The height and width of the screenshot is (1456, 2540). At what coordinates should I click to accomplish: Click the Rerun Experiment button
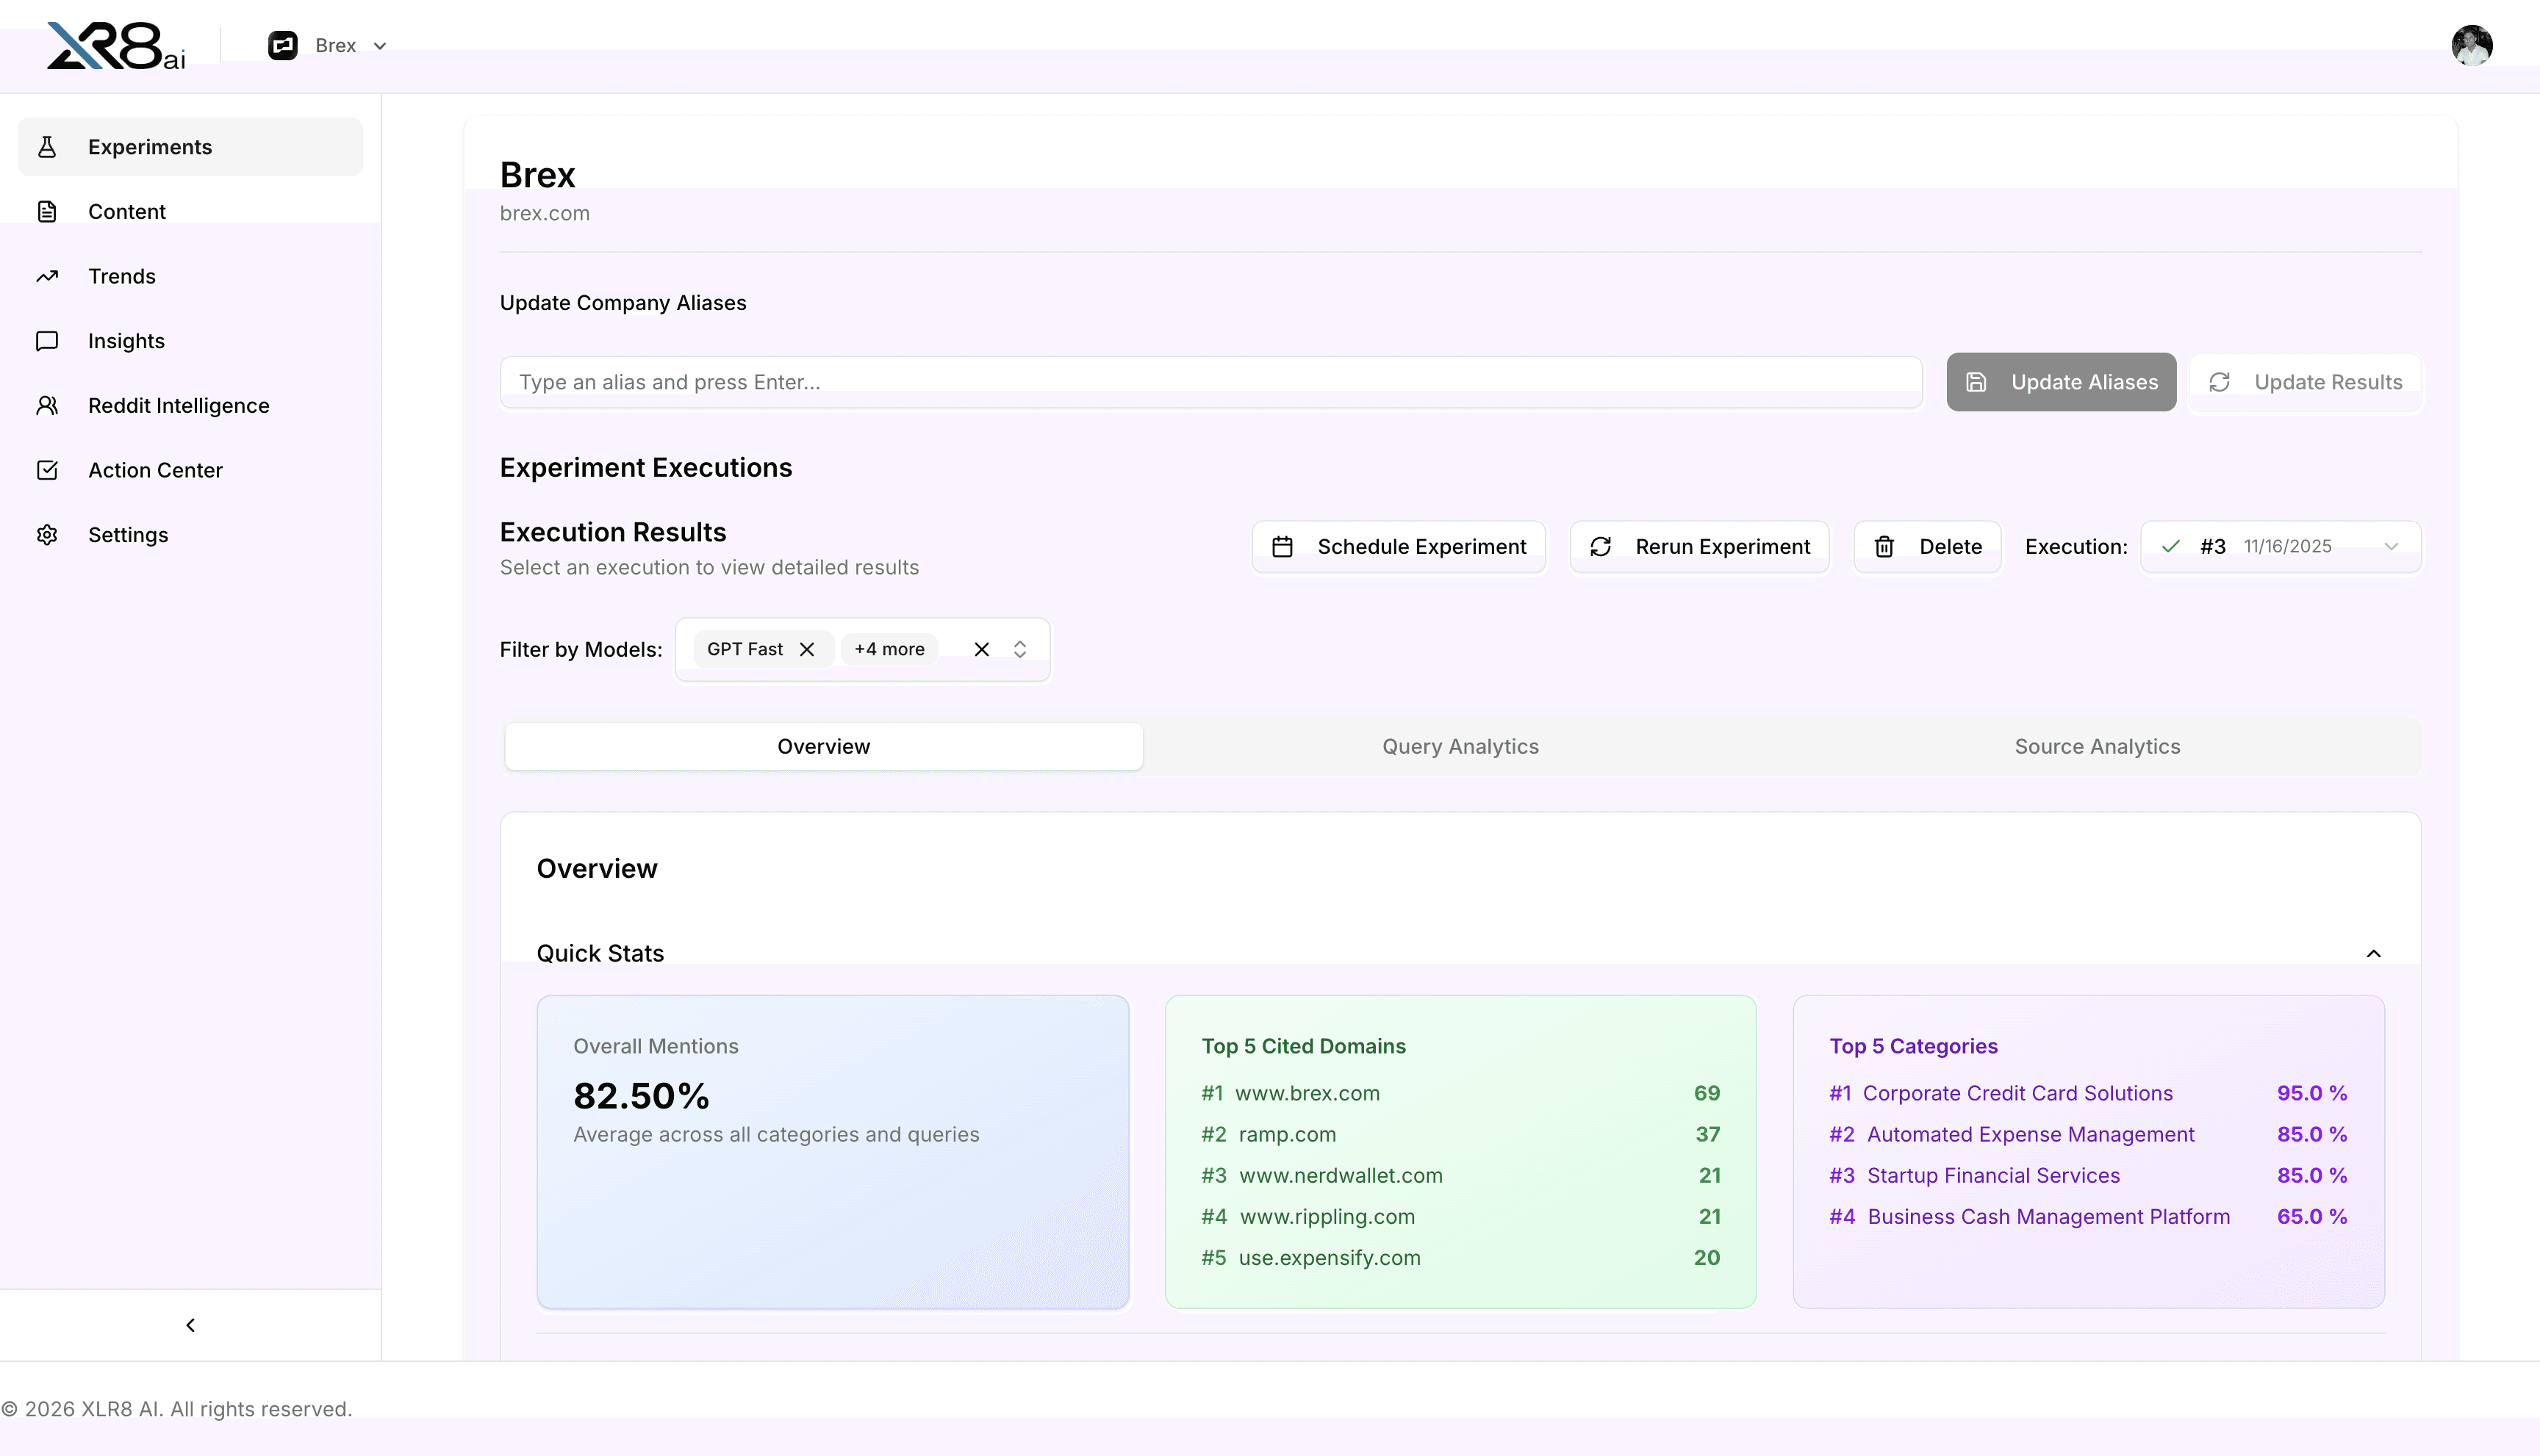pyautogui.click(x=1698, y=547)
